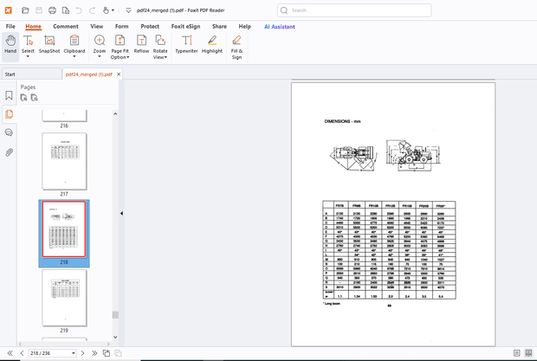
Task: Open the Clipboard dropdown
Action: click(x=74, y=46)
